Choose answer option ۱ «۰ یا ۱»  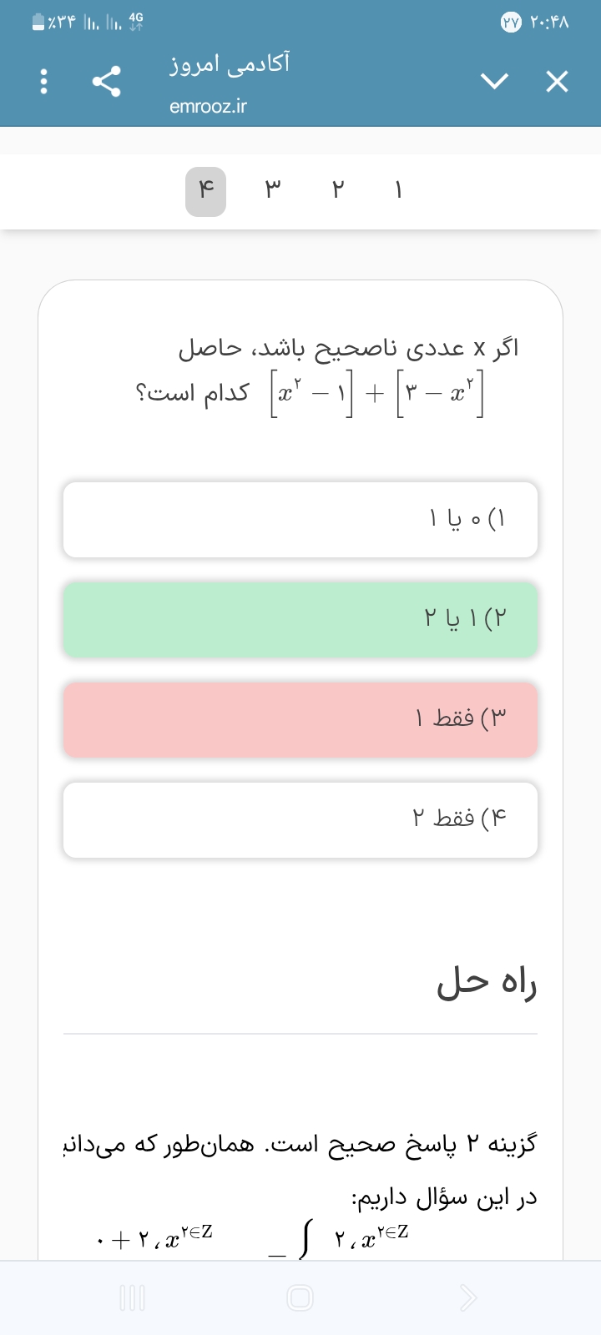(300, 519)
